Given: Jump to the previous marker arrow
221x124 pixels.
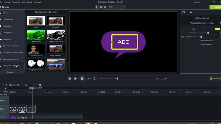Looking at the screenshot, I should click(89, 79).
